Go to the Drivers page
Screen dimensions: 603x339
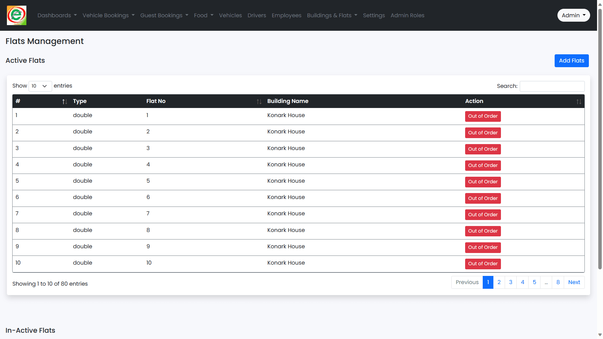[x=257, y=15]
